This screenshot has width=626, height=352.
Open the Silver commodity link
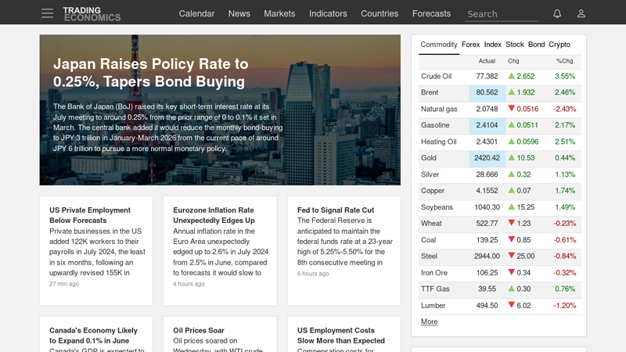pos(430,174)
